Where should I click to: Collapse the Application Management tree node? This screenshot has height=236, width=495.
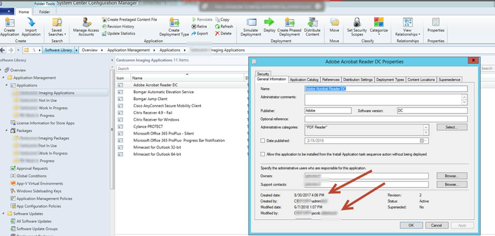pos(3,78)
